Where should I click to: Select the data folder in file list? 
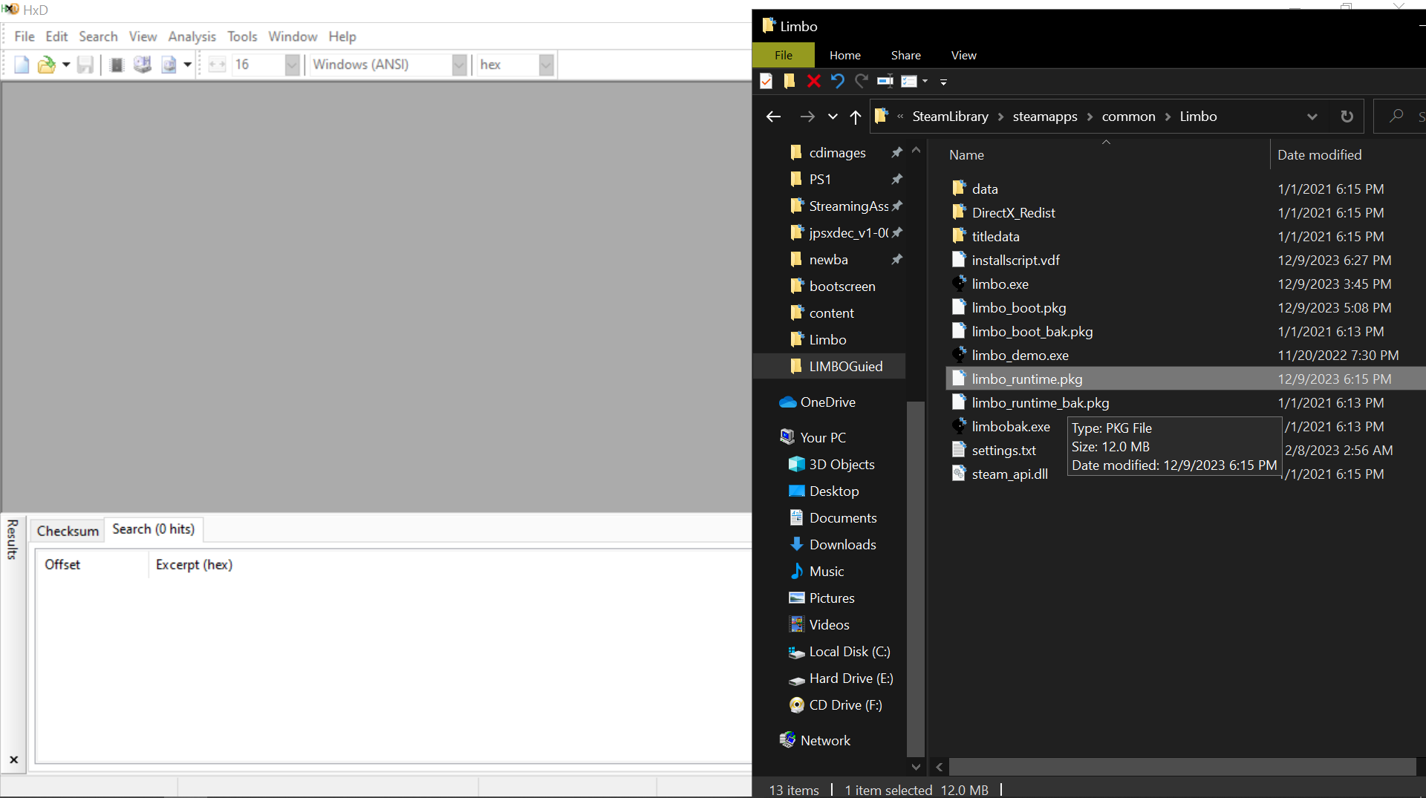coord(985,189)
